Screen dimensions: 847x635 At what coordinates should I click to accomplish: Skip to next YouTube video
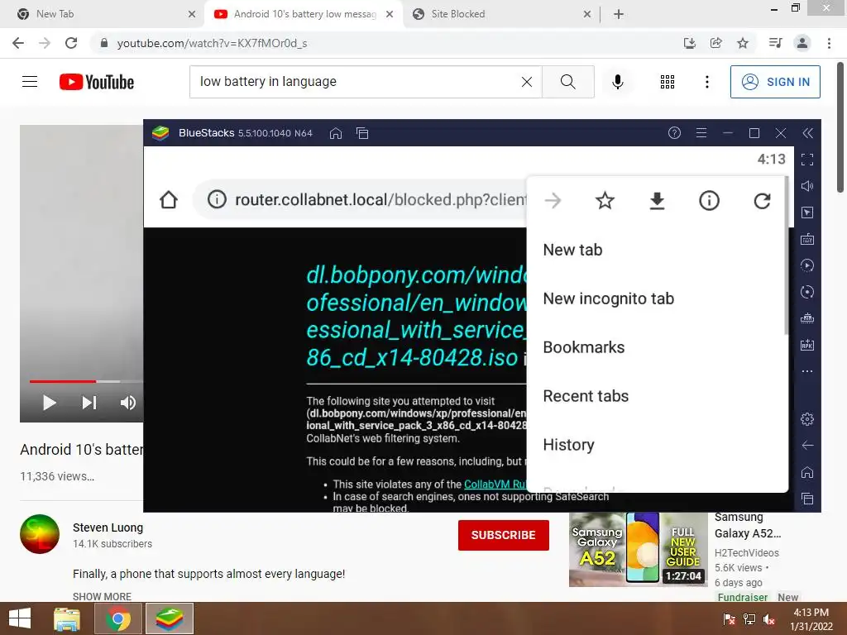[x=89, y=403]
